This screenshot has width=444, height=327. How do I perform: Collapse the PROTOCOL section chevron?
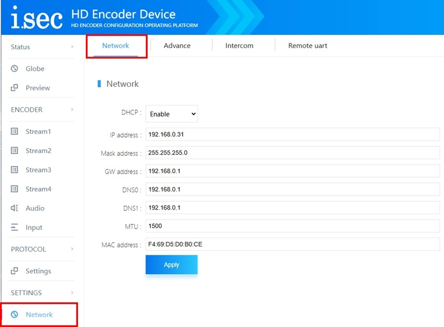[x=72, y=249]
